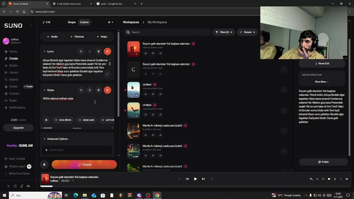The width and height of the screenshot is (354, 199).
Task: Click Remix/Edit in the details panel
Action: pyautogui.click(x=322, y=64)
